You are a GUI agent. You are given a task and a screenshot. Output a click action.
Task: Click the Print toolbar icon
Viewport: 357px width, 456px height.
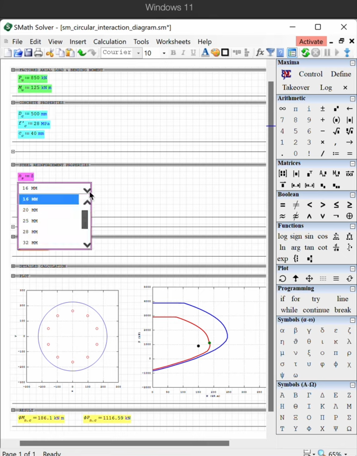[38, 53]
